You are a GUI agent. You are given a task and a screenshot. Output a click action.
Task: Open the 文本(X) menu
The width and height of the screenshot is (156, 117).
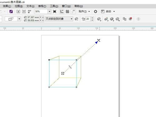click(x=30, y=6)
